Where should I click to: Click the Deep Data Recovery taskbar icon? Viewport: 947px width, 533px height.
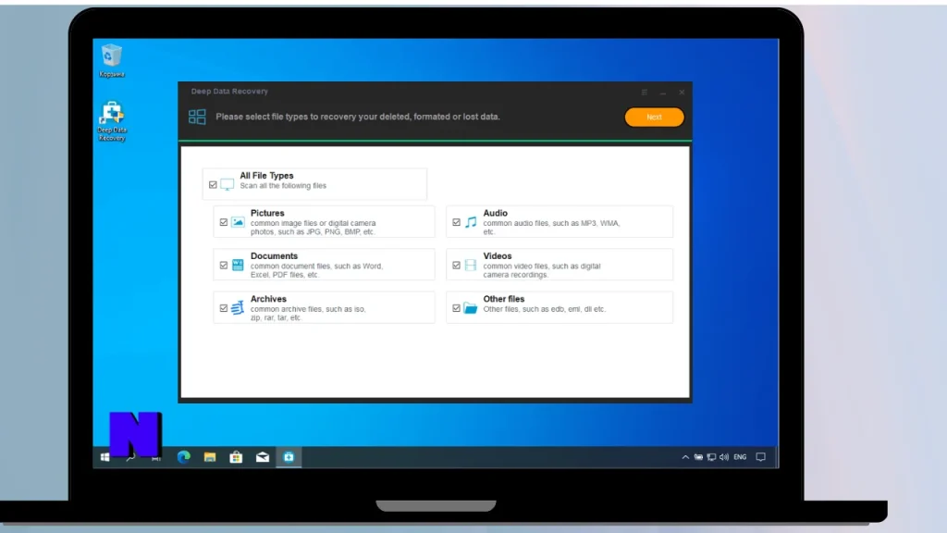(x=289, y=457)
